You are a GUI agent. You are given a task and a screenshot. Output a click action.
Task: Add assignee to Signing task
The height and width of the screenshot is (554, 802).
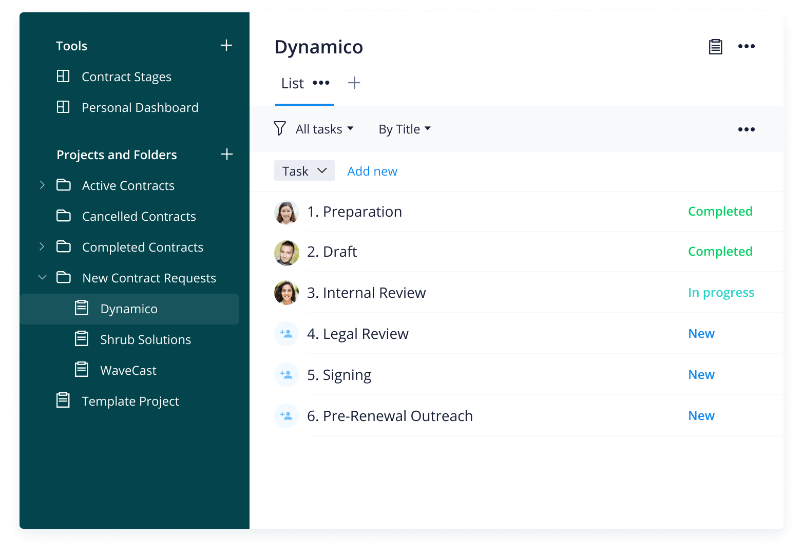tap(287, 375)
